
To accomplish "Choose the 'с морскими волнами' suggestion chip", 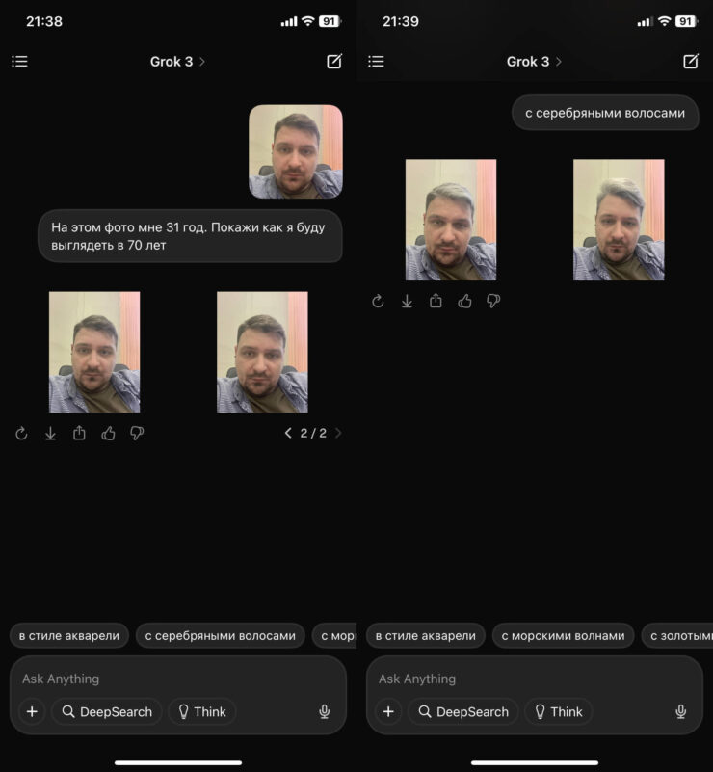I will (x=563, y=636).
